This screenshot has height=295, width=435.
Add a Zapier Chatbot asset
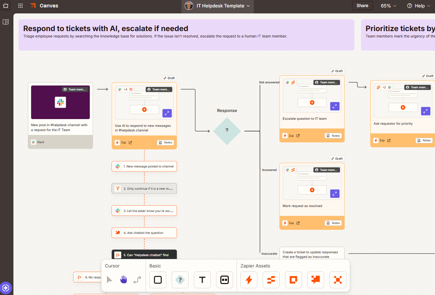click(x=316, y=280)
